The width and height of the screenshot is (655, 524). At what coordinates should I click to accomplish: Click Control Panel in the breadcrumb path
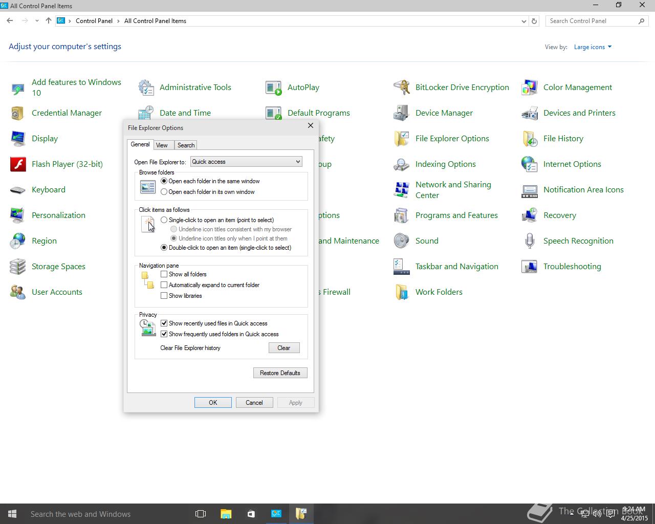coord(94,21)
